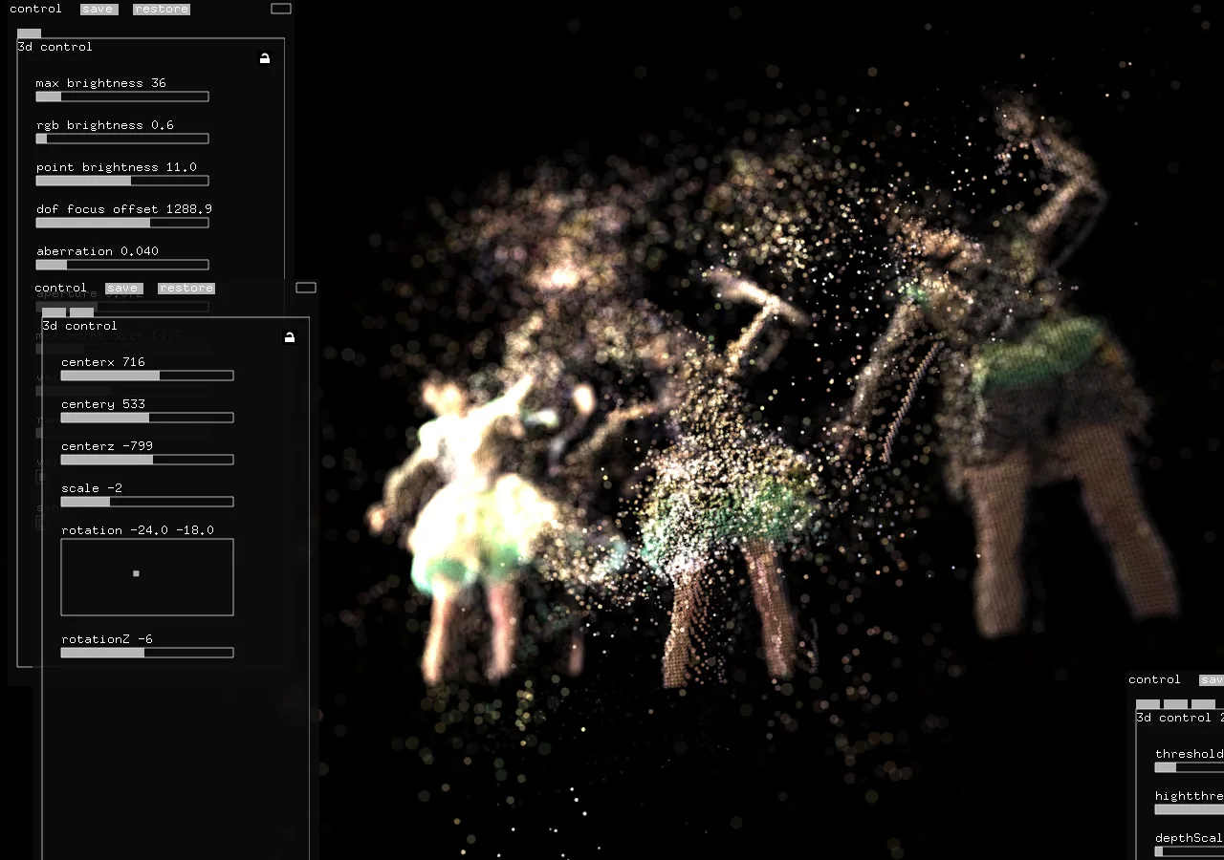
Task: Select the first tab above the centerx panel
Action: coord(54,312)
